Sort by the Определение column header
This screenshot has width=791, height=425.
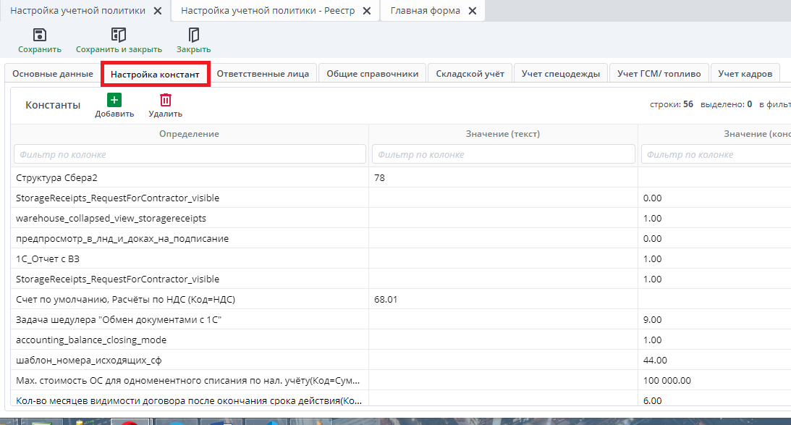(x=190, y=134)
